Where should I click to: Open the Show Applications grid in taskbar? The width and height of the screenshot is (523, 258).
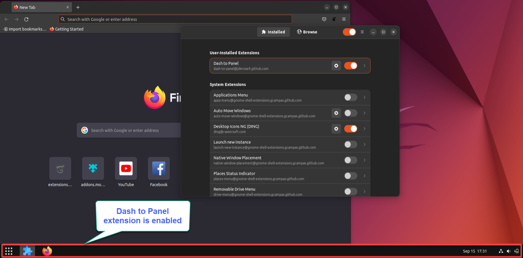pyautogui.click(x=9, y=251)
